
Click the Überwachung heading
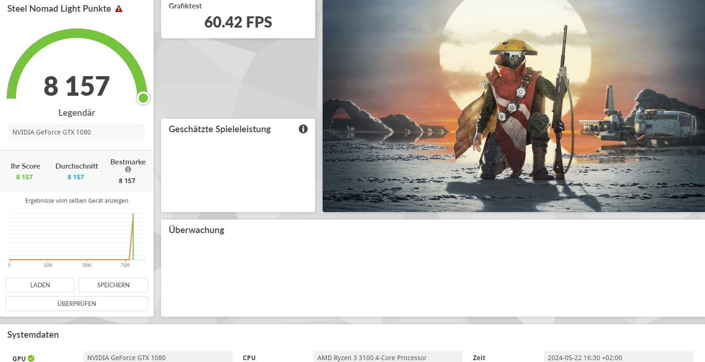(x=197, y=230)
